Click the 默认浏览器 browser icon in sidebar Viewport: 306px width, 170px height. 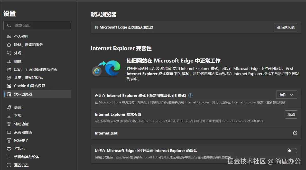9,94
